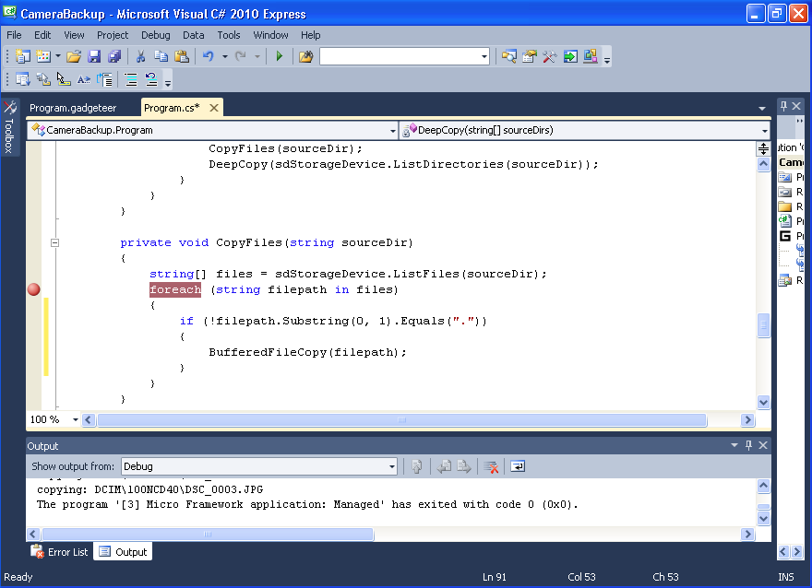Collapse the CopyFiles method outline
Screen dimensions: 812x588
point(54,242)
